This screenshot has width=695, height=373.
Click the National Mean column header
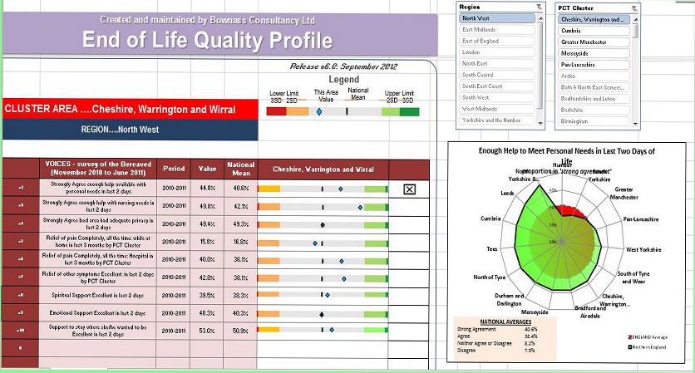(x=240, y=169)
